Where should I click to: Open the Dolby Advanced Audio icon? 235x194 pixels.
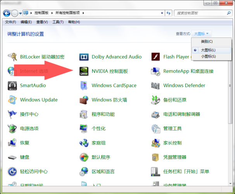(x=84, y=57)
